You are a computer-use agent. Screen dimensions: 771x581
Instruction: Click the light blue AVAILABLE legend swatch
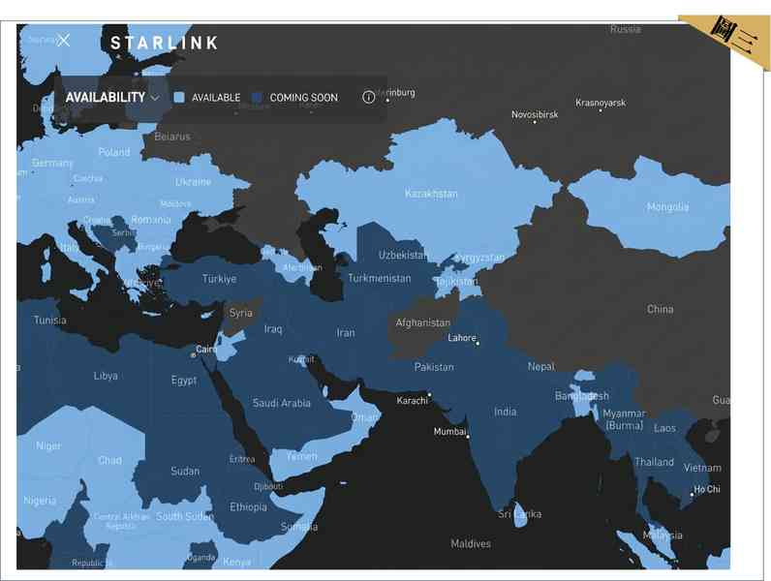click(x=179, y=98)
